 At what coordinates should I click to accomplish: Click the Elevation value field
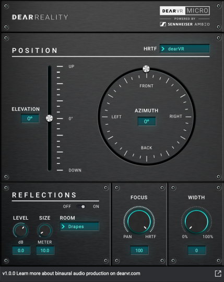pos(30,119)
